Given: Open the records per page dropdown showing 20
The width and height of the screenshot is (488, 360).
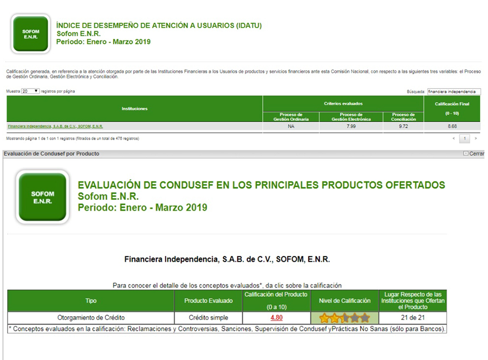Looking at the screenshot, I should click(x=30, y=91).
